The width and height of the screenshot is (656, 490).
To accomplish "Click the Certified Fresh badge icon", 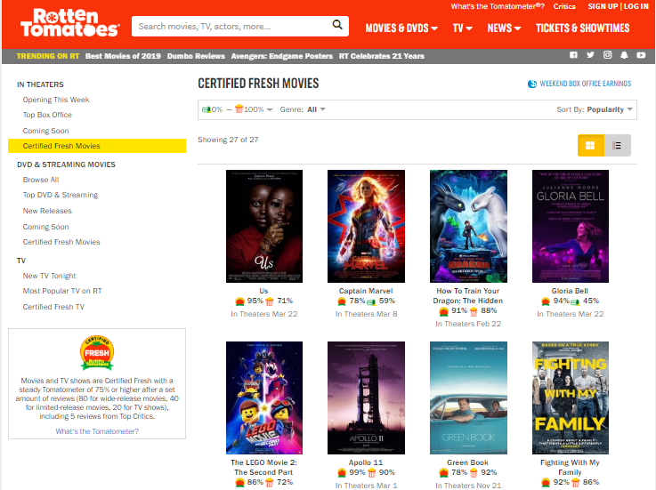I will [x=97, y=353].
